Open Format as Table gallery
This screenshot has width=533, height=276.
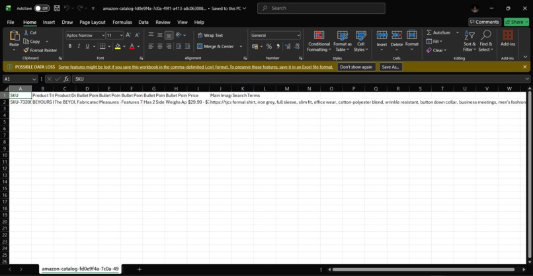[x=343, y=41]
